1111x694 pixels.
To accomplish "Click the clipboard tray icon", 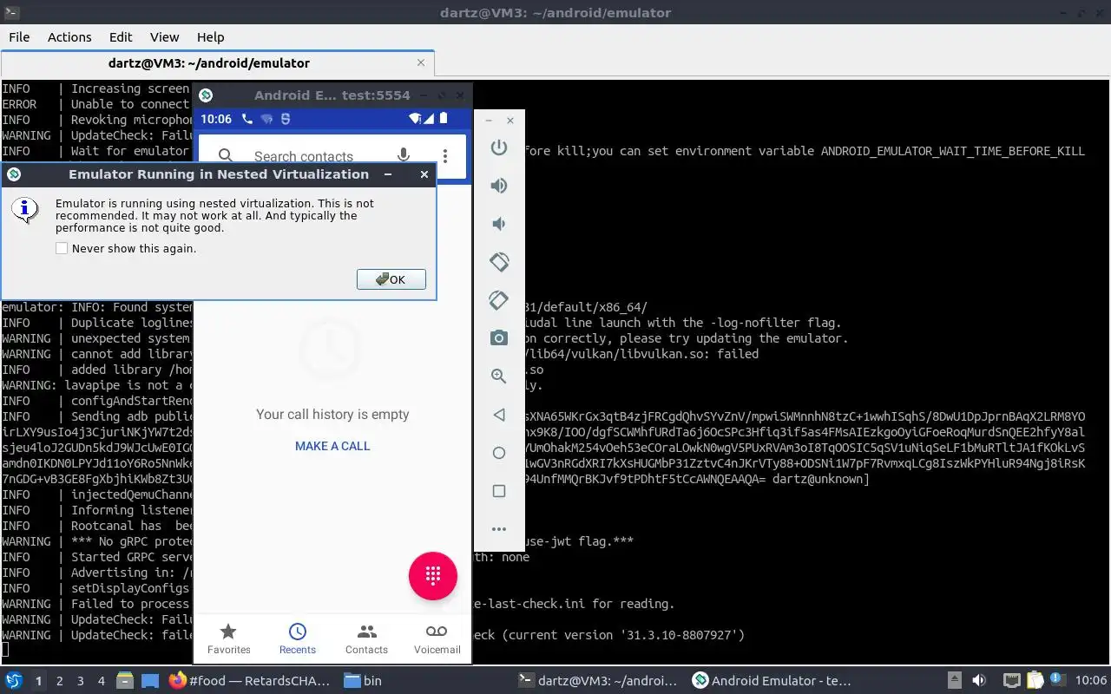I will click(x=1035, y=681).
